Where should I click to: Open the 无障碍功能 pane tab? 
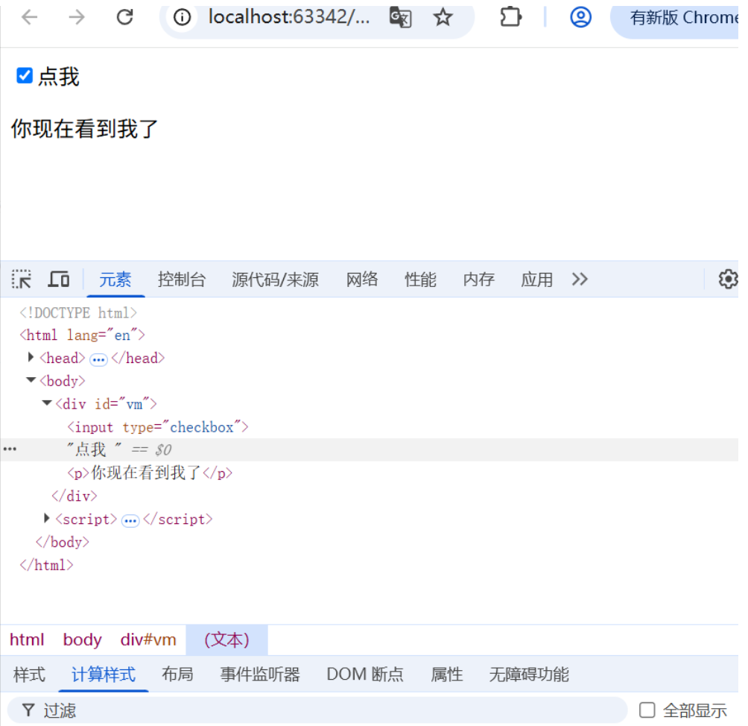click(529, 675)
